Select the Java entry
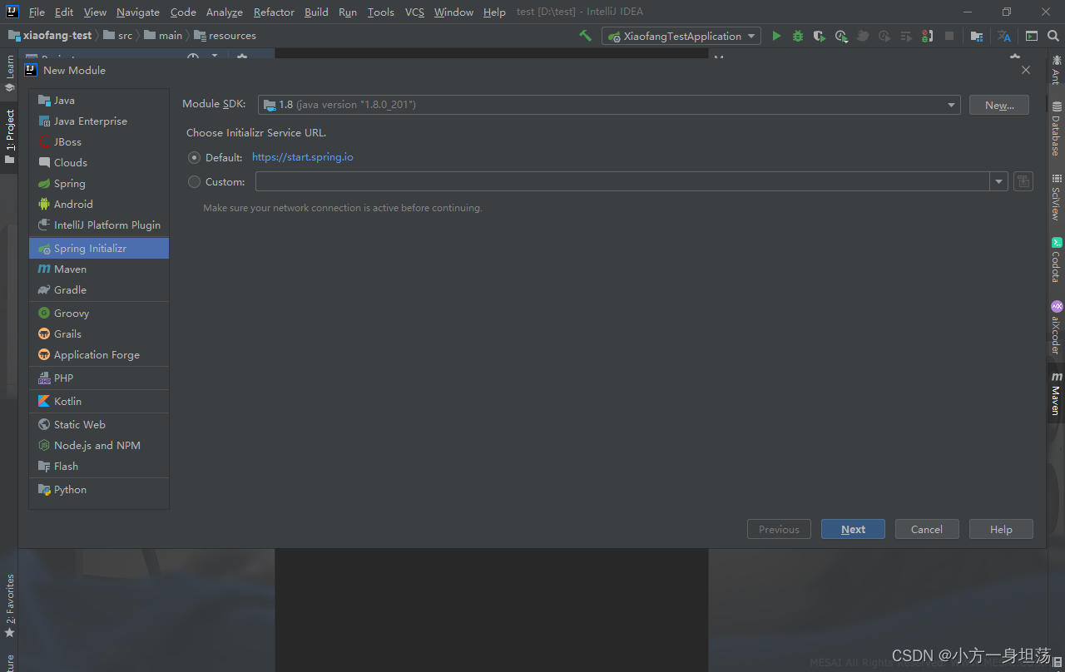Screen dimensions: 1065x672 (x=99, y=100)
